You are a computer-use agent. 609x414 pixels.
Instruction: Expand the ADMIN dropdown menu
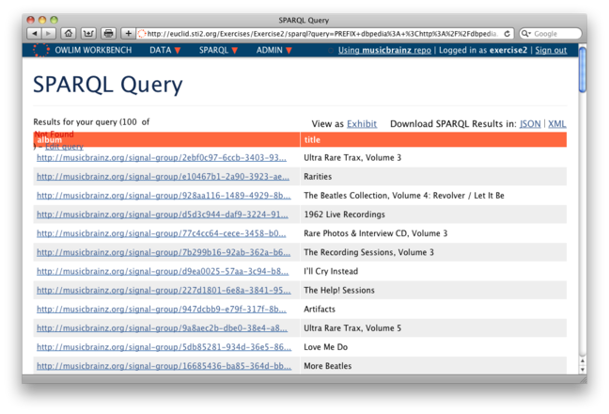(274, 50)
